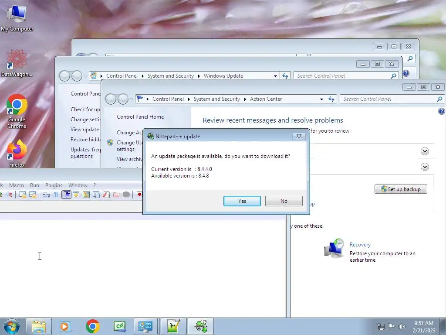Click the define your language icon

point(76,195)
